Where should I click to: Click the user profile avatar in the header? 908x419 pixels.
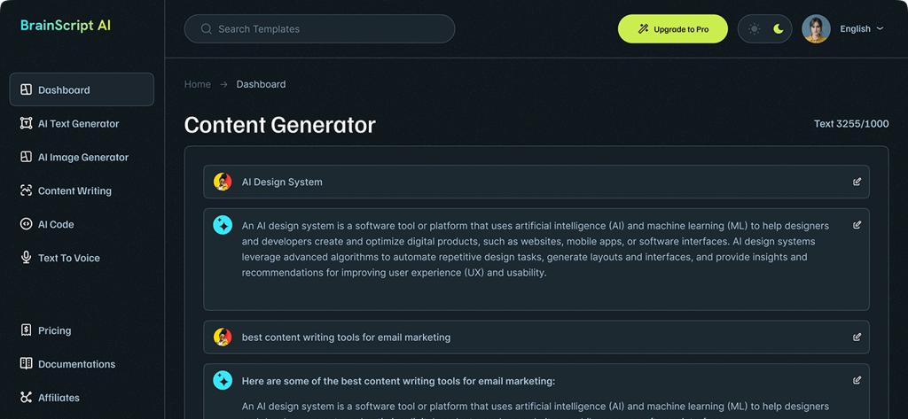[x=816, y=29]
